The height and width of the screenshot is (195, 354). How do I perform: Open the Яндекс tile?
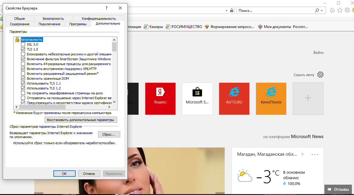click(160, 99)
